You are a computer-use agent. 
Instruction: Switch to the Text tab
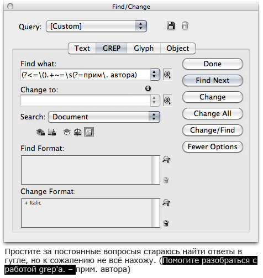pos(82,49)
